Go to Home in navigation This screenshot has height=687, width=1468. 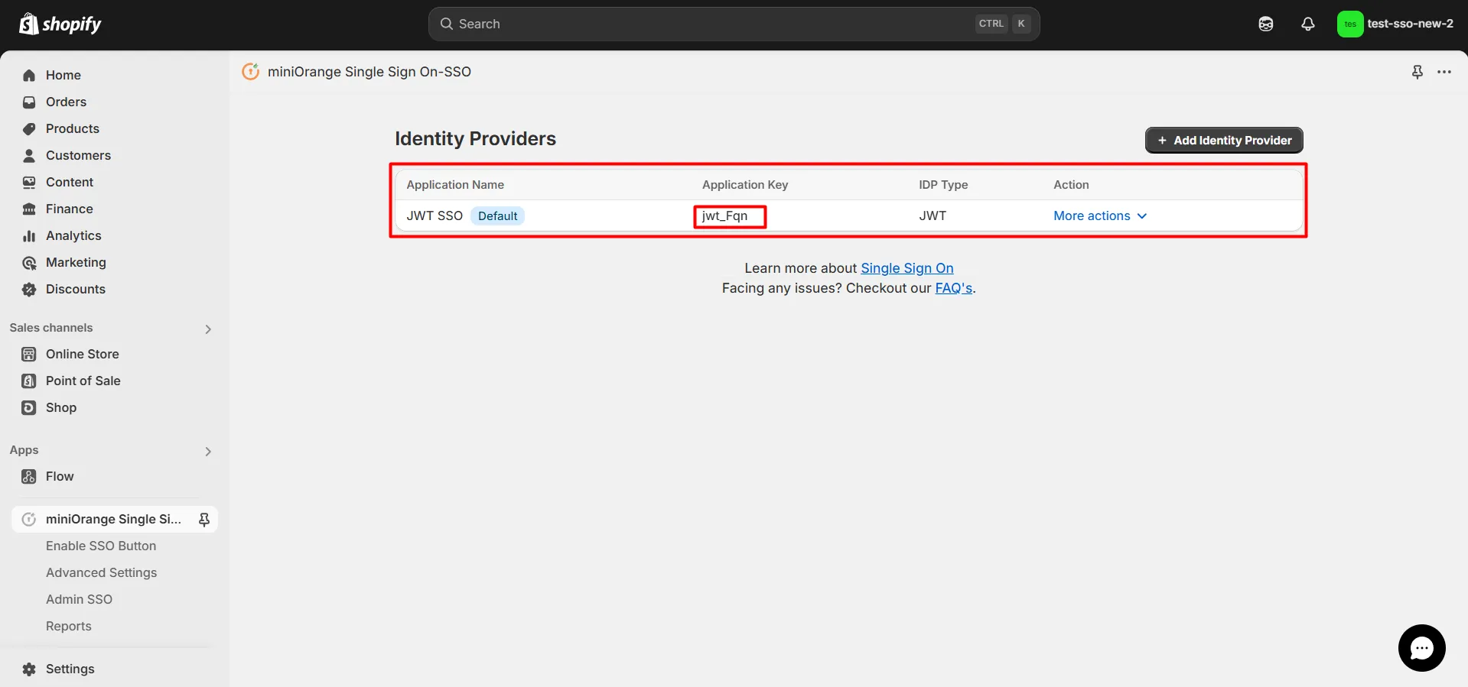63,75
